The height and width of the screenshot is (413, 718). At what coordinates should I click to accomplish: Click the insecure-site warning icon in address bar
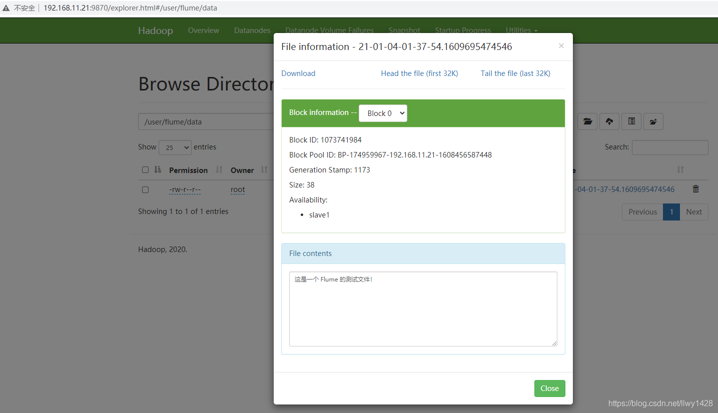6,8
